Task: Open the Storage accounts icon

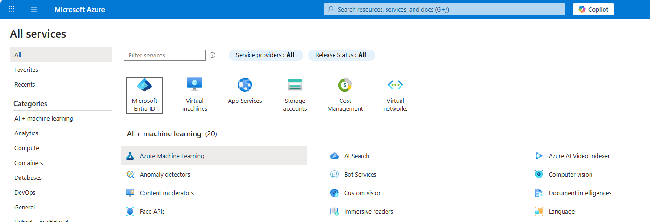Action: (x=295, y=85)
